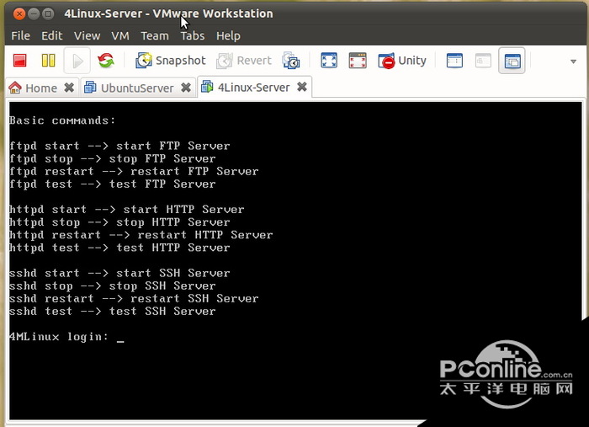Screen dimensions: 589x427
Task: Minimize the VMware Workstation window
Action: pyautogui.click(x=34, y=14)
